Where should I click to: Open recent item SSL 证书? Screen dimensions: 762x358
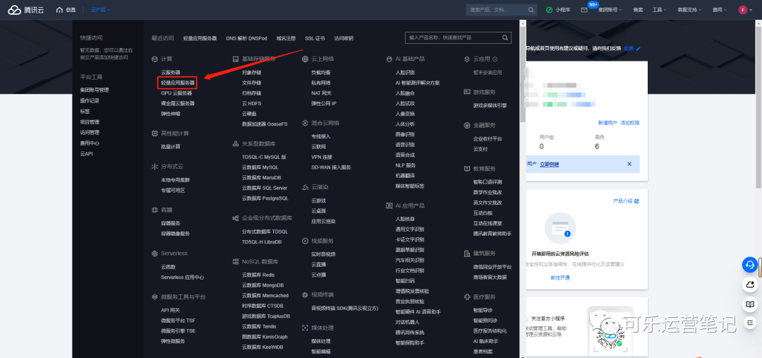(x=315, y=38)
